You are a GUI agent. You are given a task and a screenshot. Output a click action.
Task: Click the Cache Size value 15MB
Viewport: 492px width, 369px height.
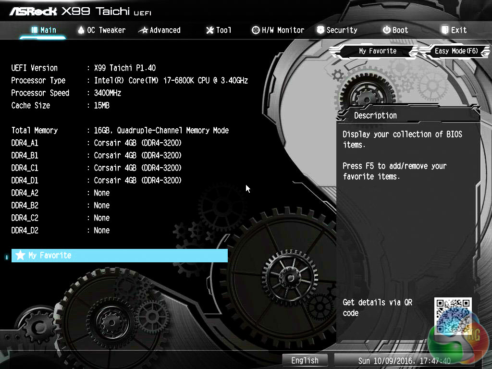point(102,105)
